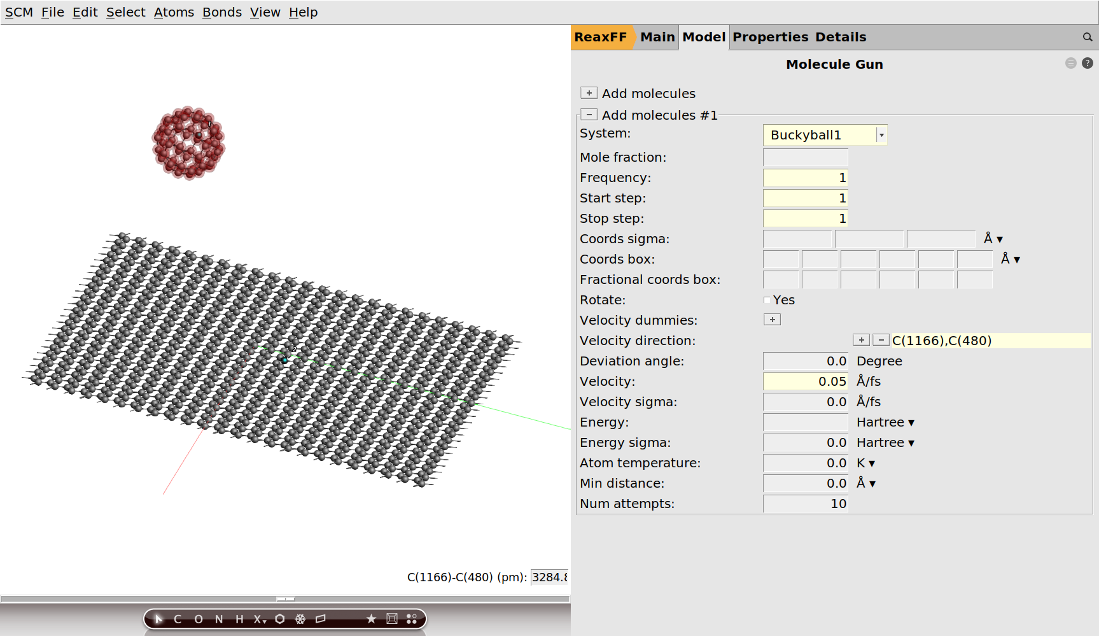This screenshot has width=1099, height=636.
Task: Change the Min distance Å unit dropdown
Action: 865,483
